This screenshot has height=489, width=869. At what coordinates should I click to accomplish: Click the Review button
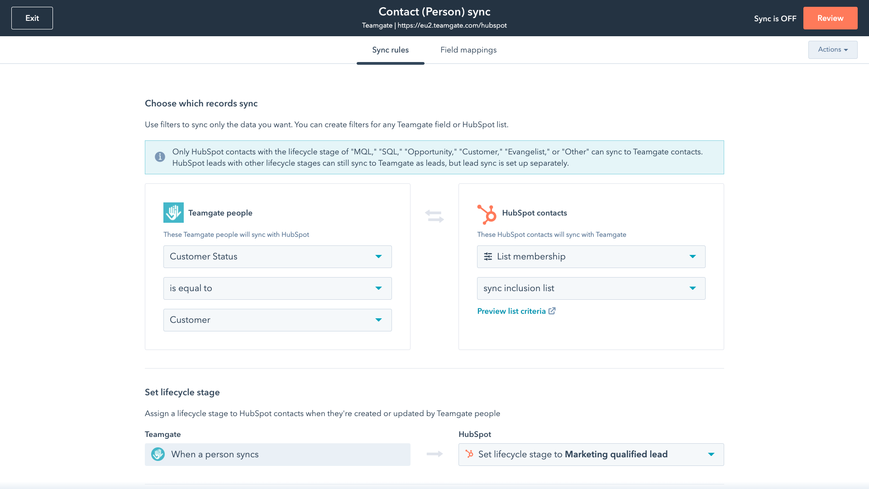830,18
